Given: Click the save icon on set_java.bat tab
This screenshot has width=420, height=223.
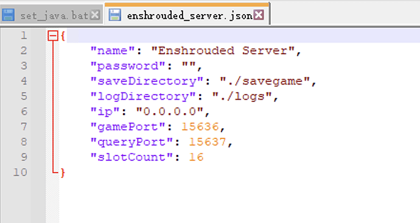Looking at the screenshot, I should coord(8,15).
